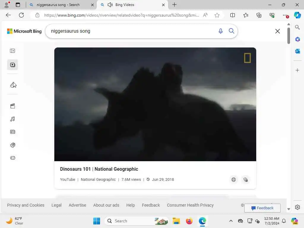Click the Jun 29, 2018 date
Screen dimensions: 304x228
163,180
